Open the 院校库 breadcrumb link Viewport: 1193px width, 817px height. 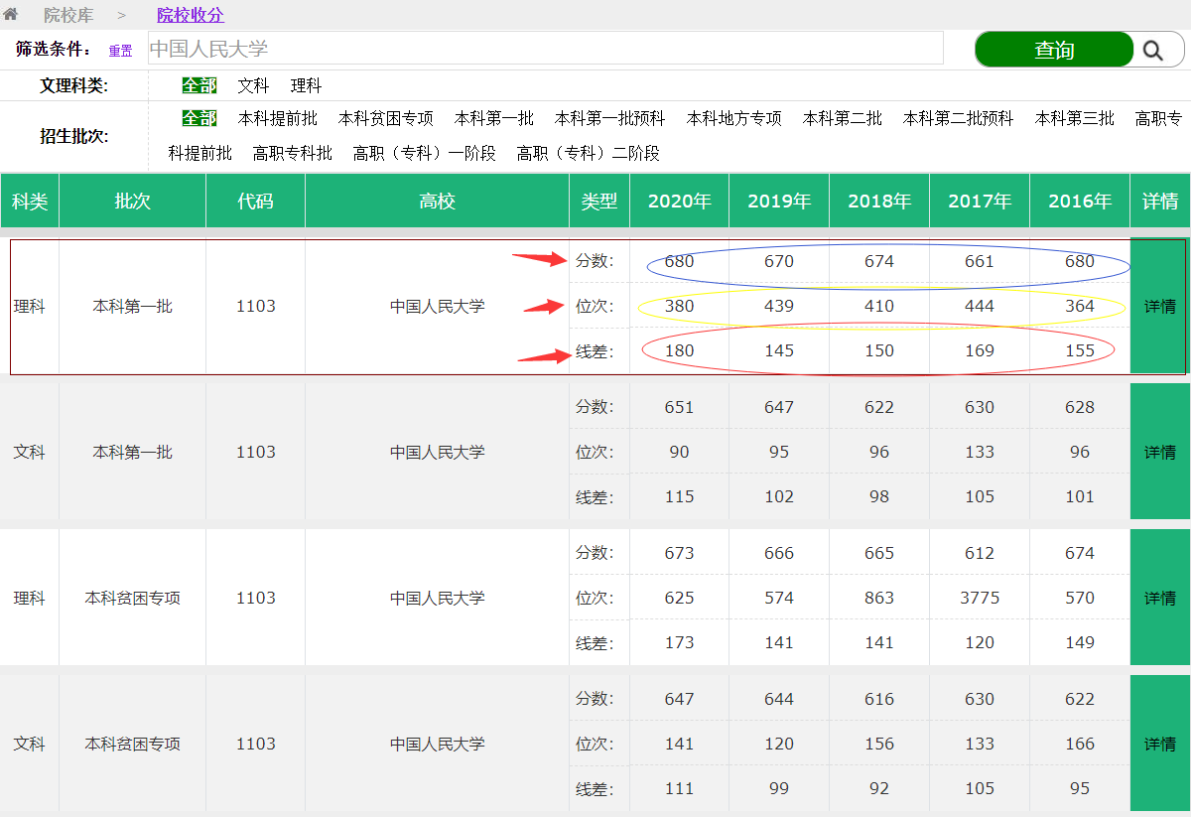pyautogui.click(x=68, y=15)
